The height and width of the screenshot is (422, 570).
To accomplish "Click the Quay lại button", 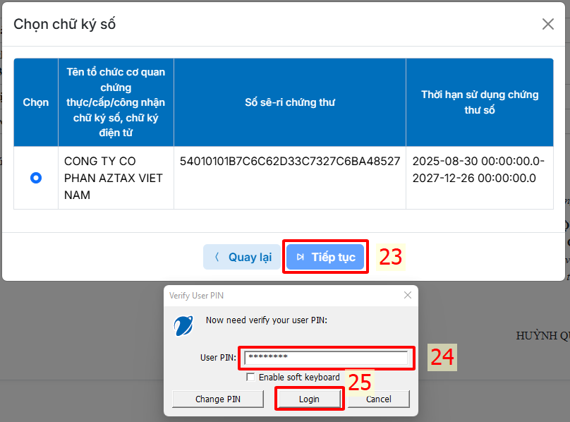I will click(243, 257).
